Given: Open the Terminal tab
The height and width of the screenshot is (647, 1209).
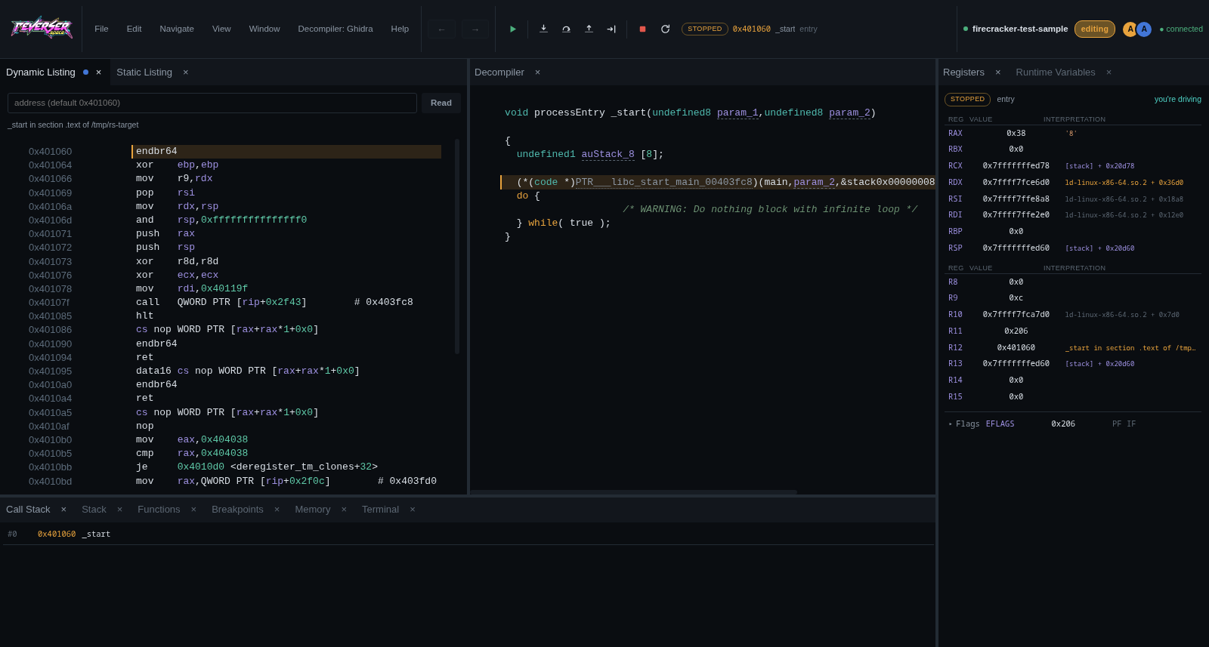Looking at the screenshot, I should tap(380, 510).
